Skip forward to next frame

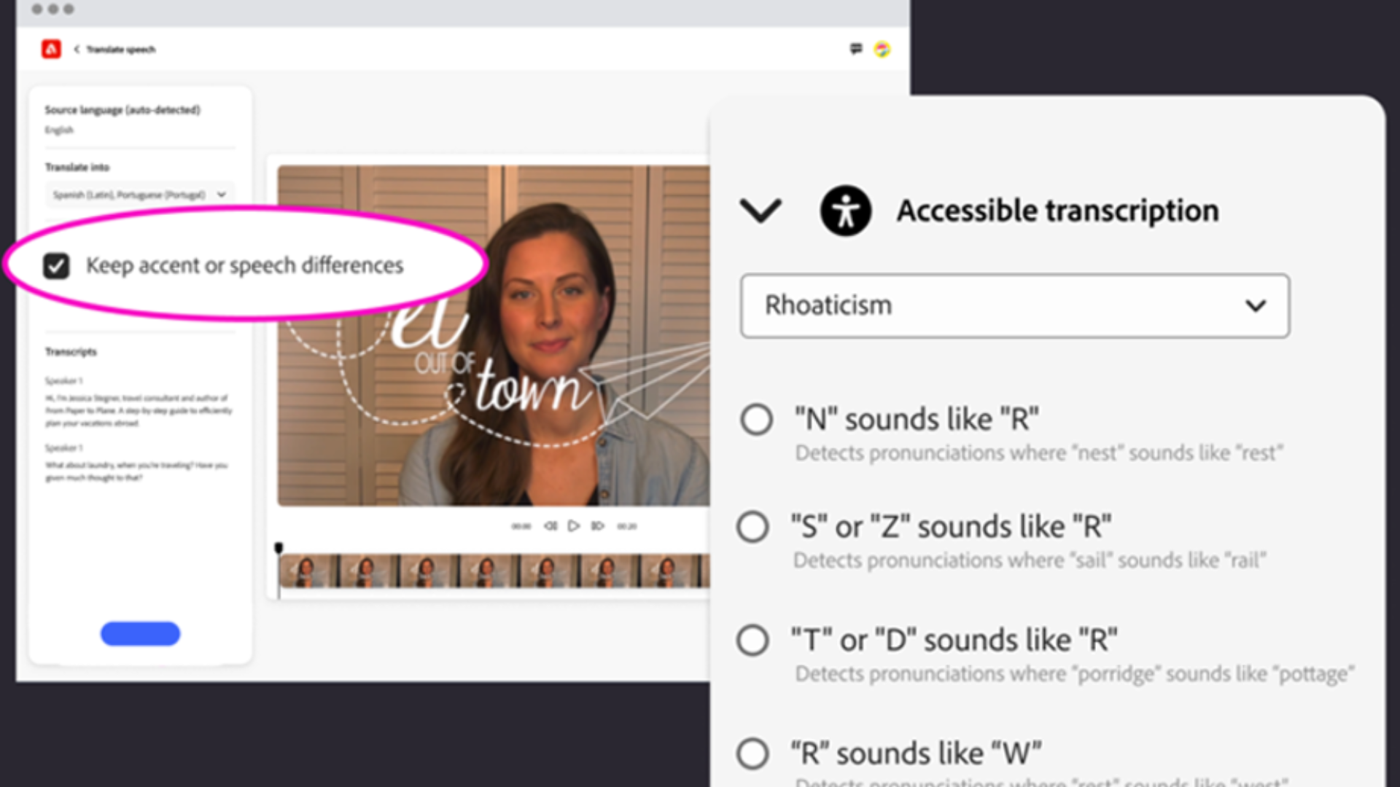point(598,526)
